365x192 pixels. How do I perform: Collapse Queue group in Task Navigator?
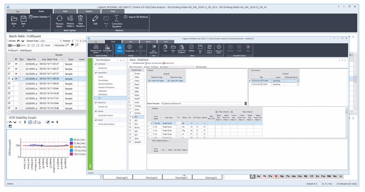click(96, 111)
